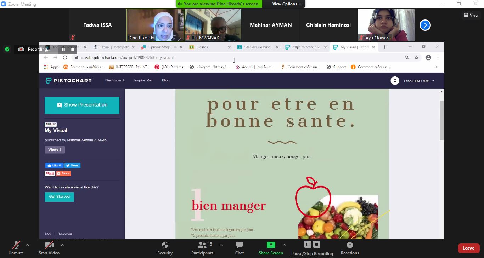484x258 pixels.
Task: Leave the Zoom meeting
Action: click(468, 248)
